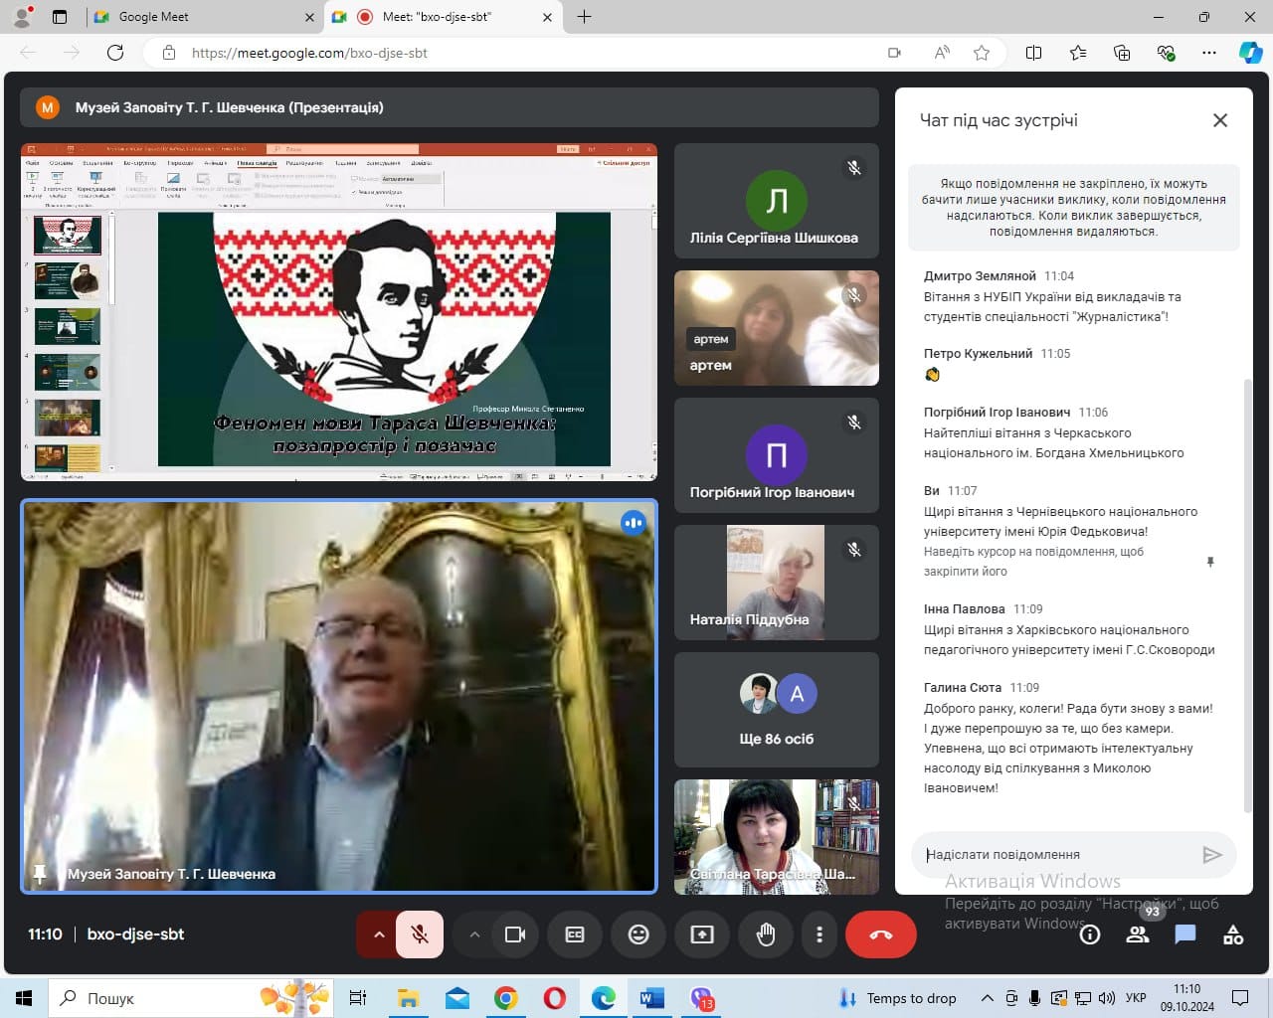Raise hand in the meeting

(x=766, y=934)
